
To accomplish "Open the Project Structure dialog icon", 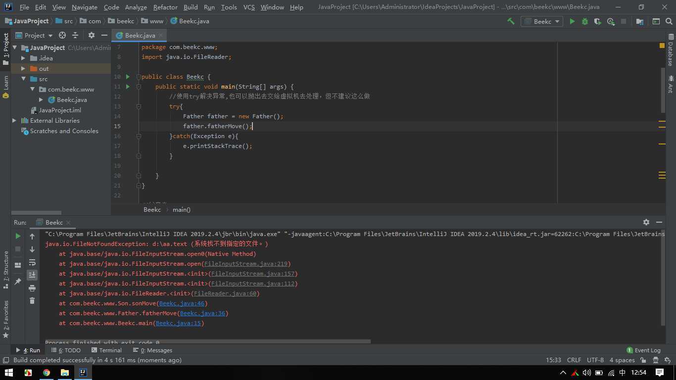I will [640, 21].
